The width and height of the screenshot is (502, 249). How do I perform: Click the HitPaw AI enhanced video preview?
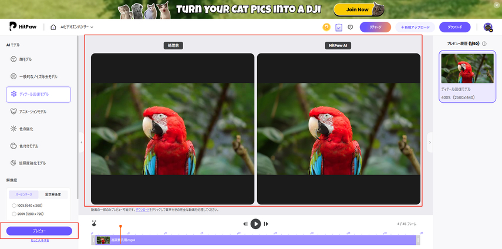(338, 129)
